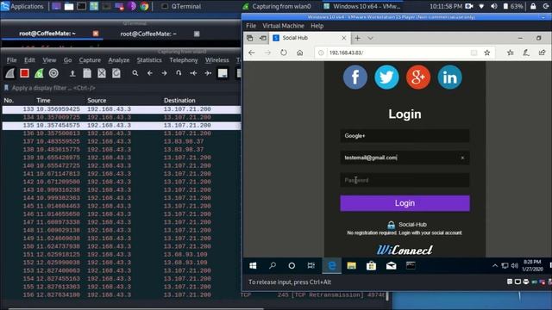The image size is (552, 310).
Task: Toggle auto-scroll during live capture icon
Action: click(x=223, y=73)
